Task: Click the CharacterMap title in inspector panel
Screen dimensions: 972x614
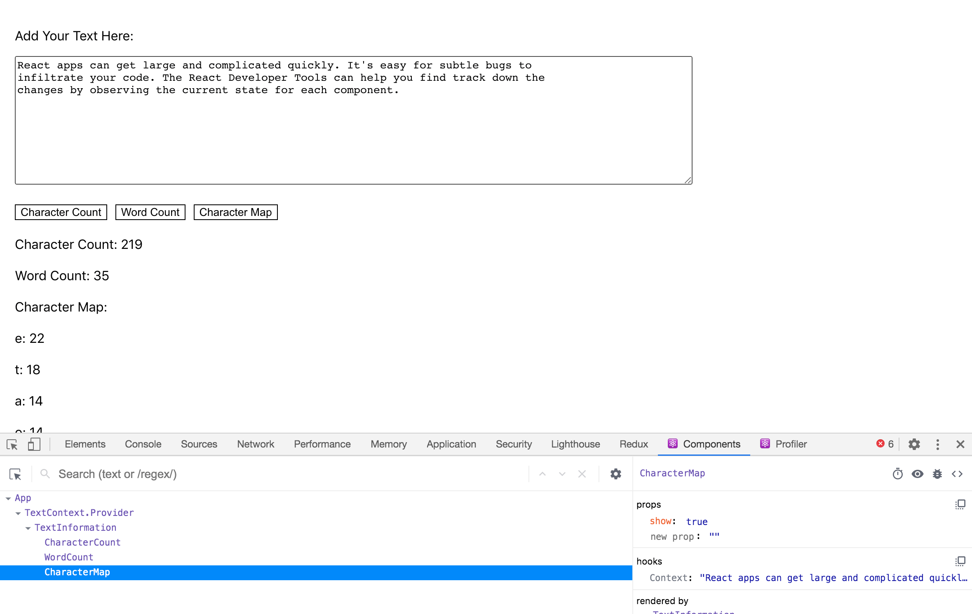Action: pyautogui.click(x=672, y=473)
